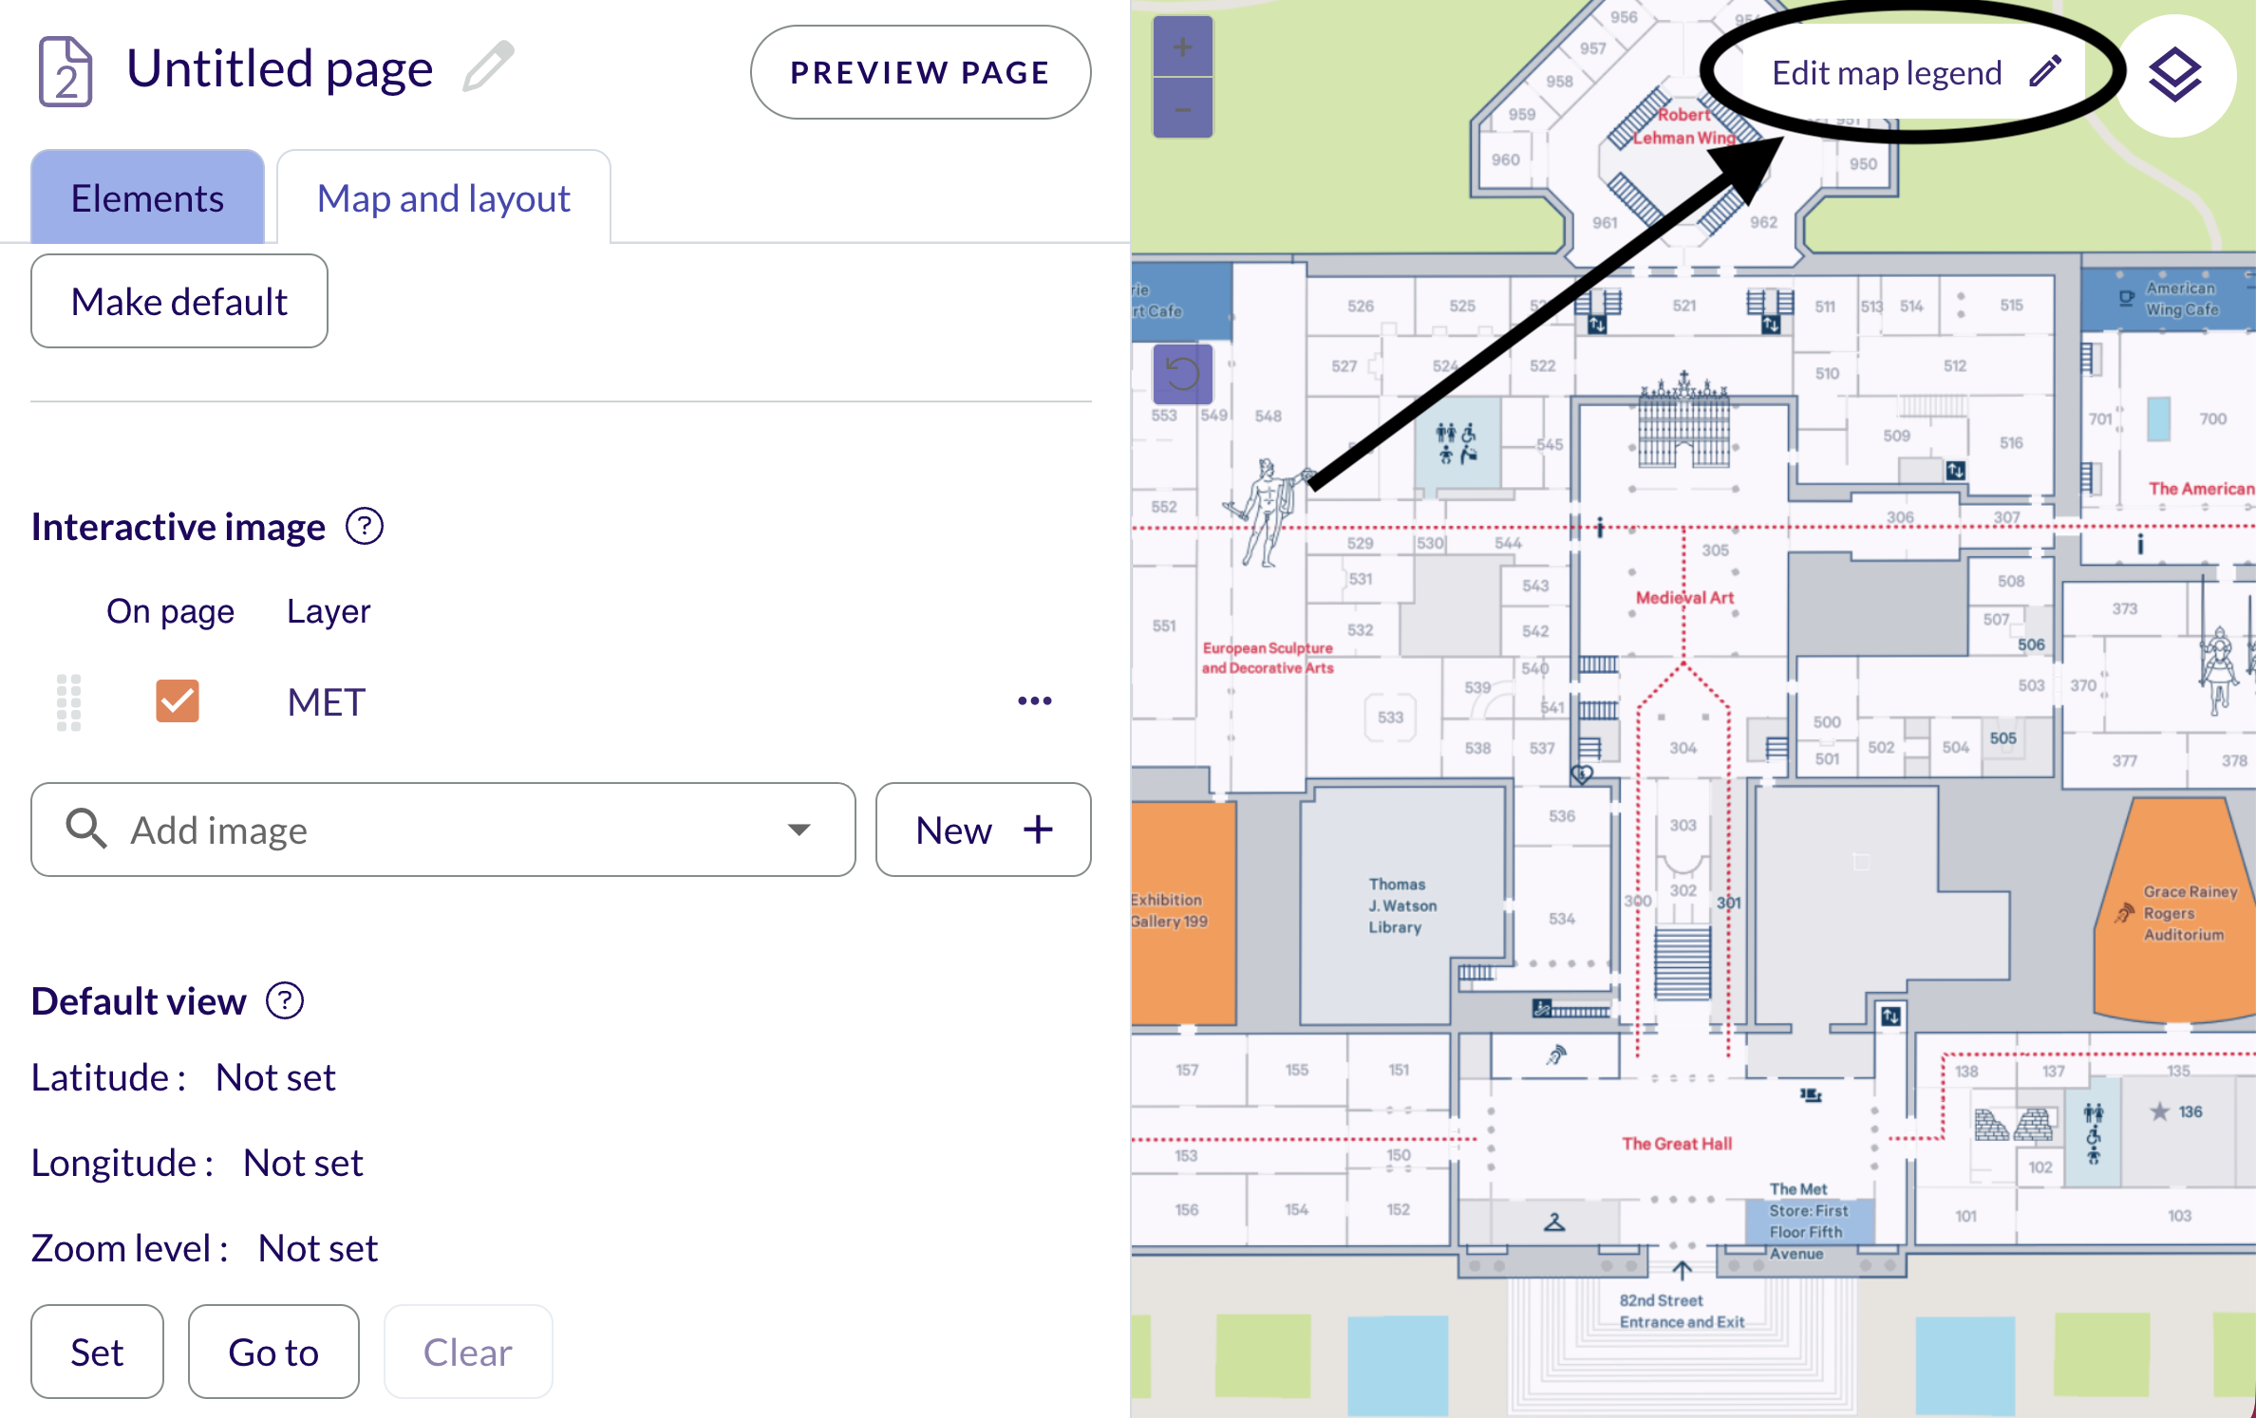Click European Sculpture and Decorative Arts label

click(1268, 658)
